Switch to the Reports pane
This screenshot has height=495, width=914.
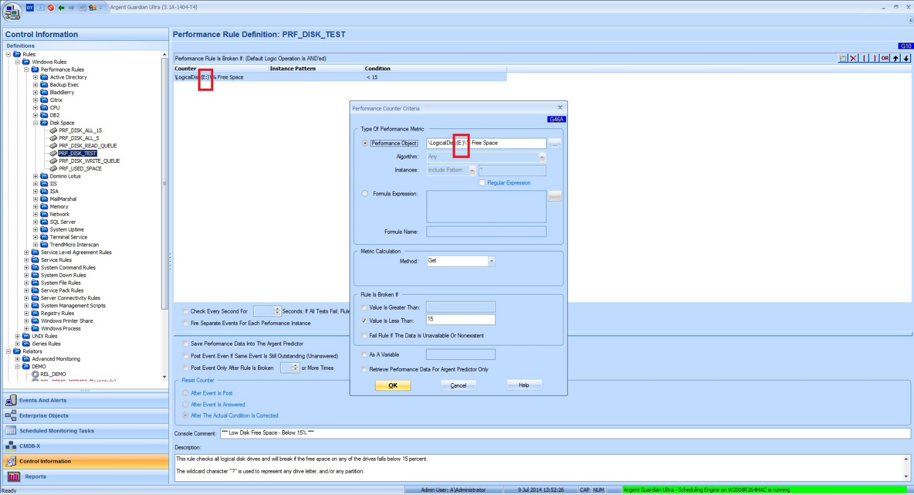click(35, 477)
